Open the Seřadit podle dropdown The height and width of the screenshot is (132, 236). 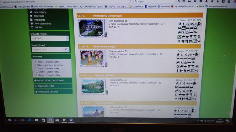(50, 38)
